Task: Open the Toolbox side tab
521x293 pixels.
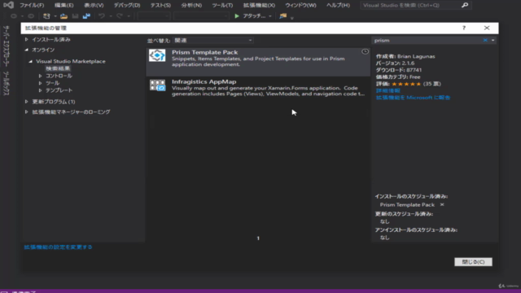Action: coord(6,84)
